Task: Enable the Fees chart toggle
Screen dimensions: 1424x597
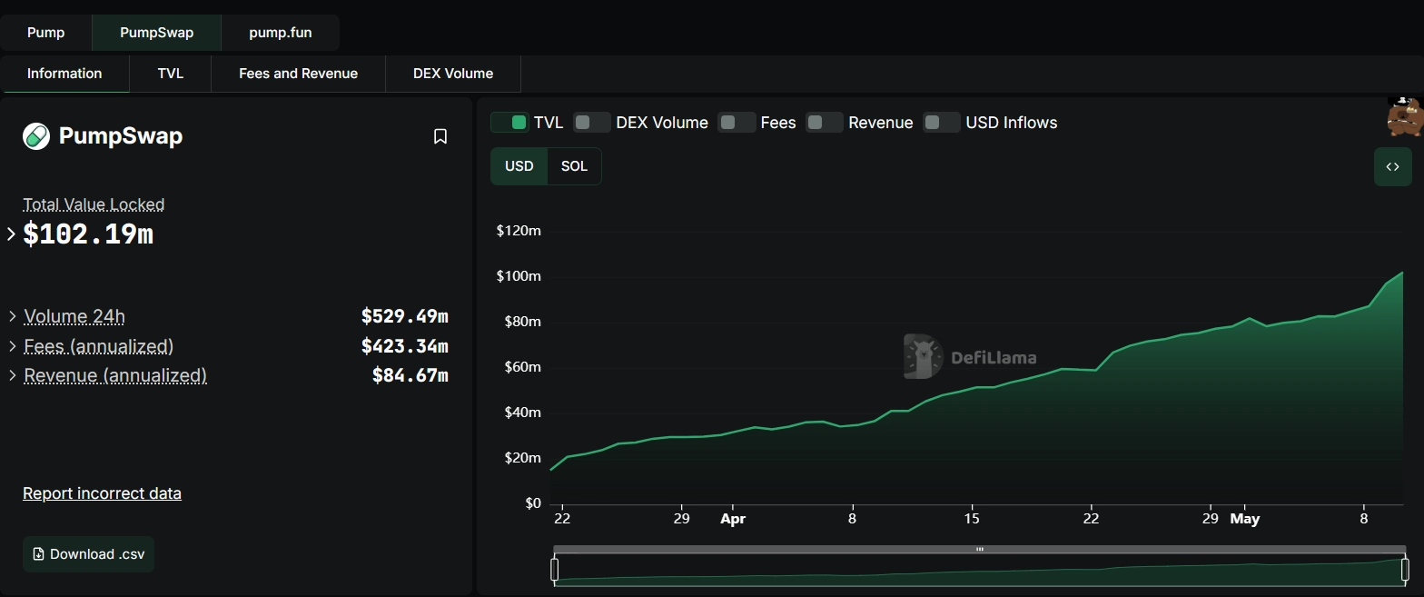Action: click(737, 123)
